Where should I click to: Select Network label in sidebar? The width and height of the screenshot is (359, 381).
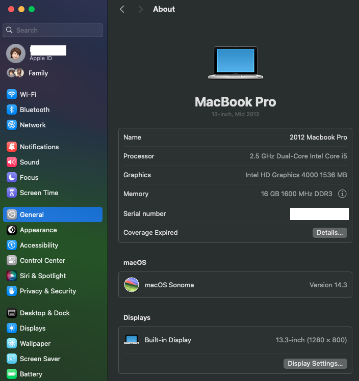tap(33, 125)
